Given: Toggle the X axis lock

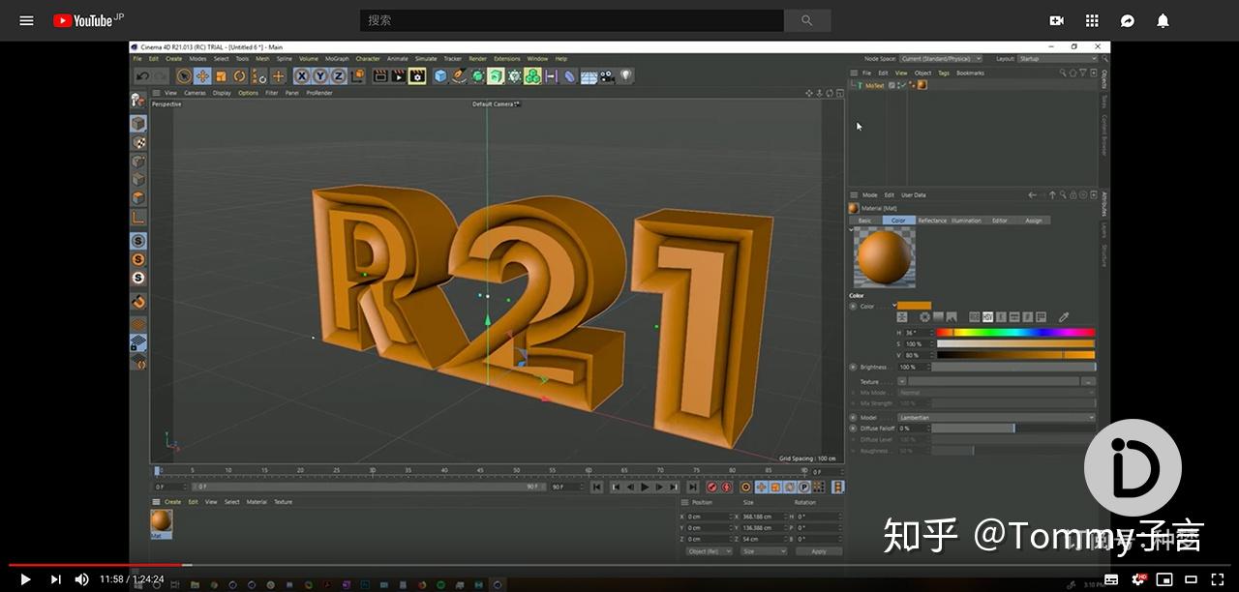Looking at the screenshot, I should coord(300,76).
